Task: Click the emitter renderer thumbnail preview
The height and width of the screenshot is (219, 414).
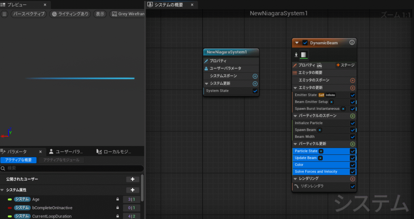Action: coord(304,55)
